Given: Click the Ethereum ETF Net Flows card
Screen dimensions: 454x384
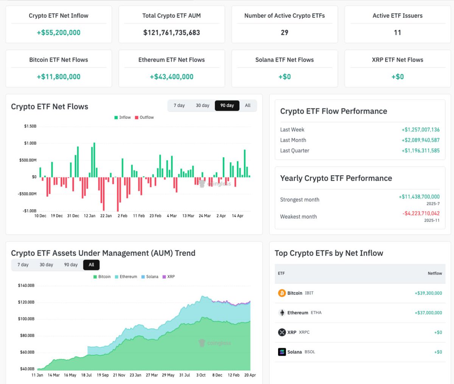Looking at the screenshot, I should [171, 68].
